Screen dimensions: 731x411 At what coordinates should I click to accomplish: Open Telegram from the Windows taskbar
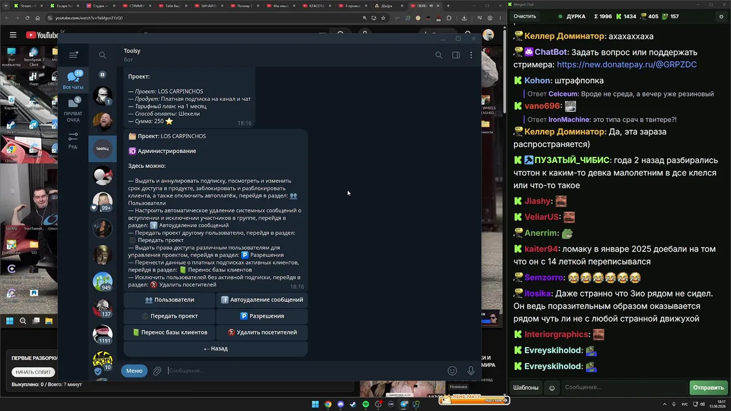(x=403, y=405)
